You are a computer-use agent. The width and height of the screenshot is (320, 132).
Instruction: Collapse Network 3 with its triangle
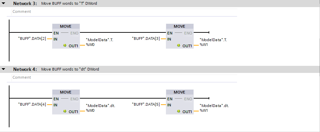point(3,3)
